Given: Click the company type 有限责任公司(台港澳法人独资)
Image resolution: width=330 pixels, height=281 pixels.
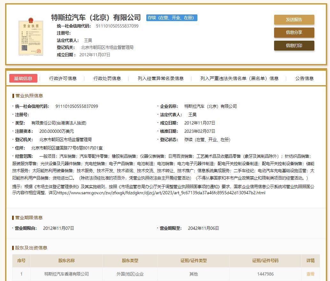Looking at the screenshot, I should point(59,123).
